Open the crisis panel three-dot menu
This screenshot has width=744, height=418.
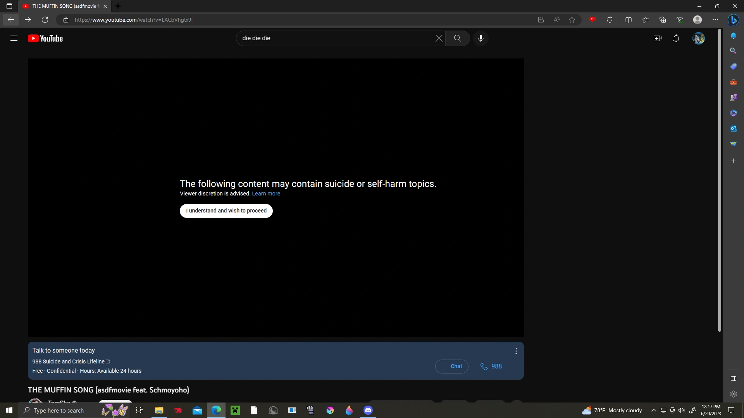pyautogui.click(x=516, y=351)
